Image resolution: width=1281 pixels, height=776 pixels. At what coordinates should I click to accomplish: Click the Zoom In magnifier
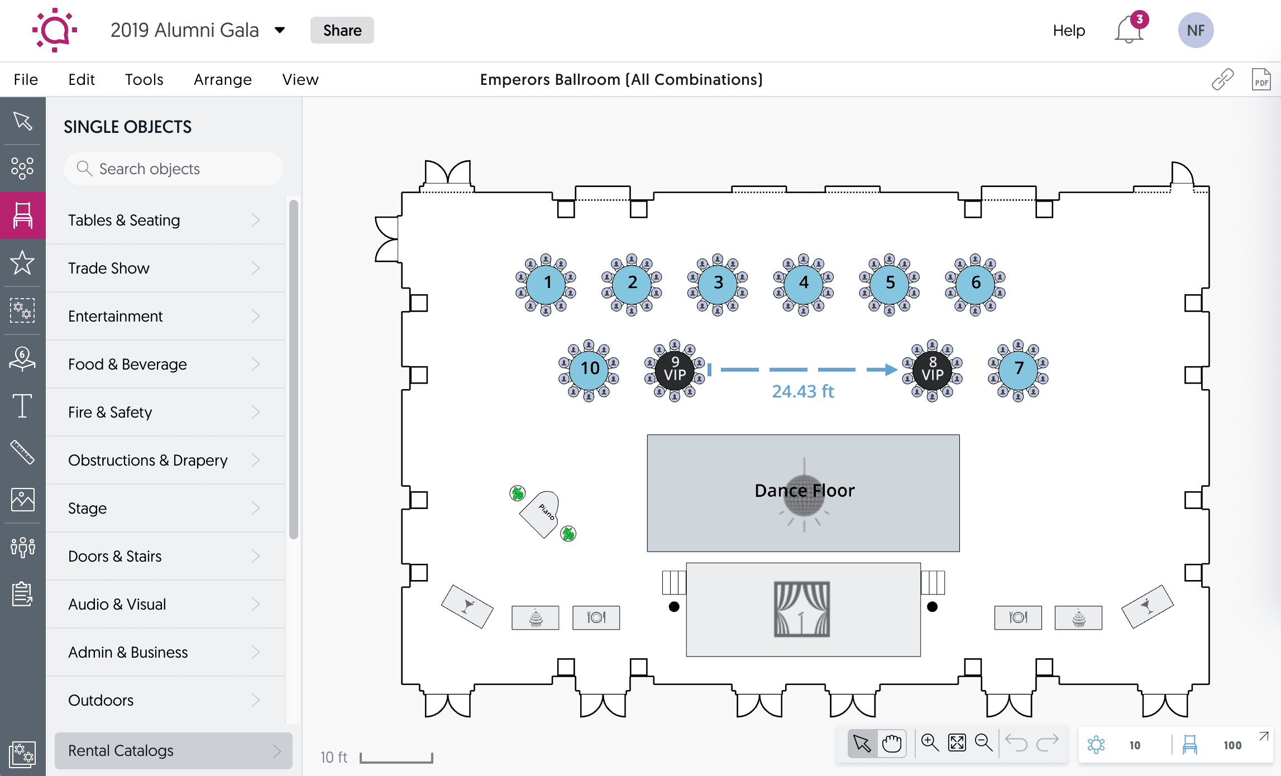point(930,743)
